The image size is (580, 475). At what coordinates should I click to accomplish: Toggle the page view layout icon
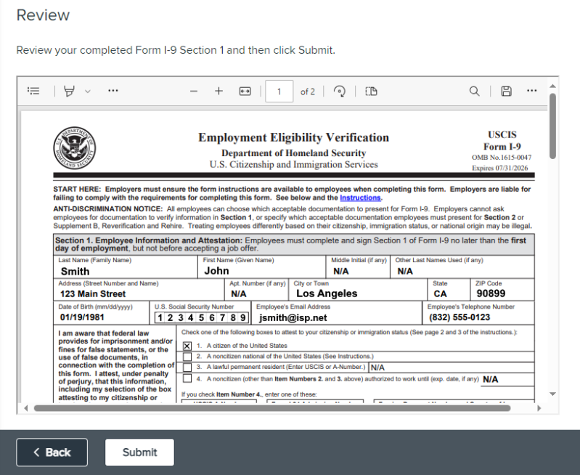371,91
